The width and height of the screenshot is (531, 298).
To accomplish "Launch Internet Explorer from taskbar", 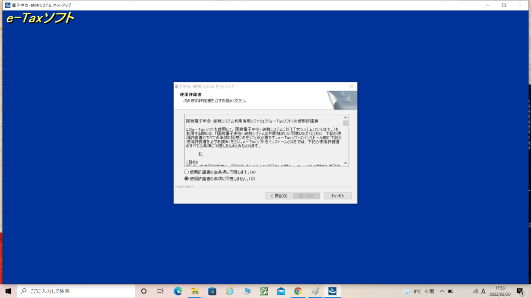I will click(x=230, y=291).
